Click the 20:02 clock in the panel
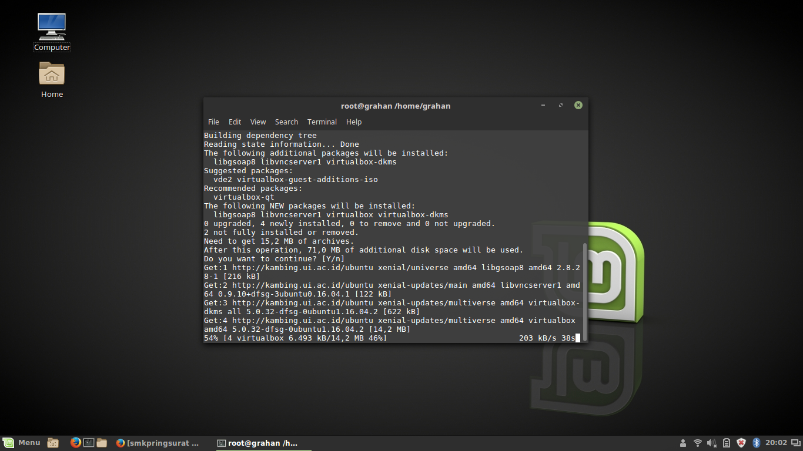803x451 pixels. point(776,443)
